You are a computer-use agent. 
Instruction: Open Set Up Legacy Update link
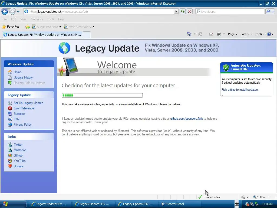[28, 103]
